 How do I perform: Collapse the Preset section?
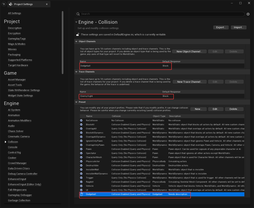click(x=76, y=102)
